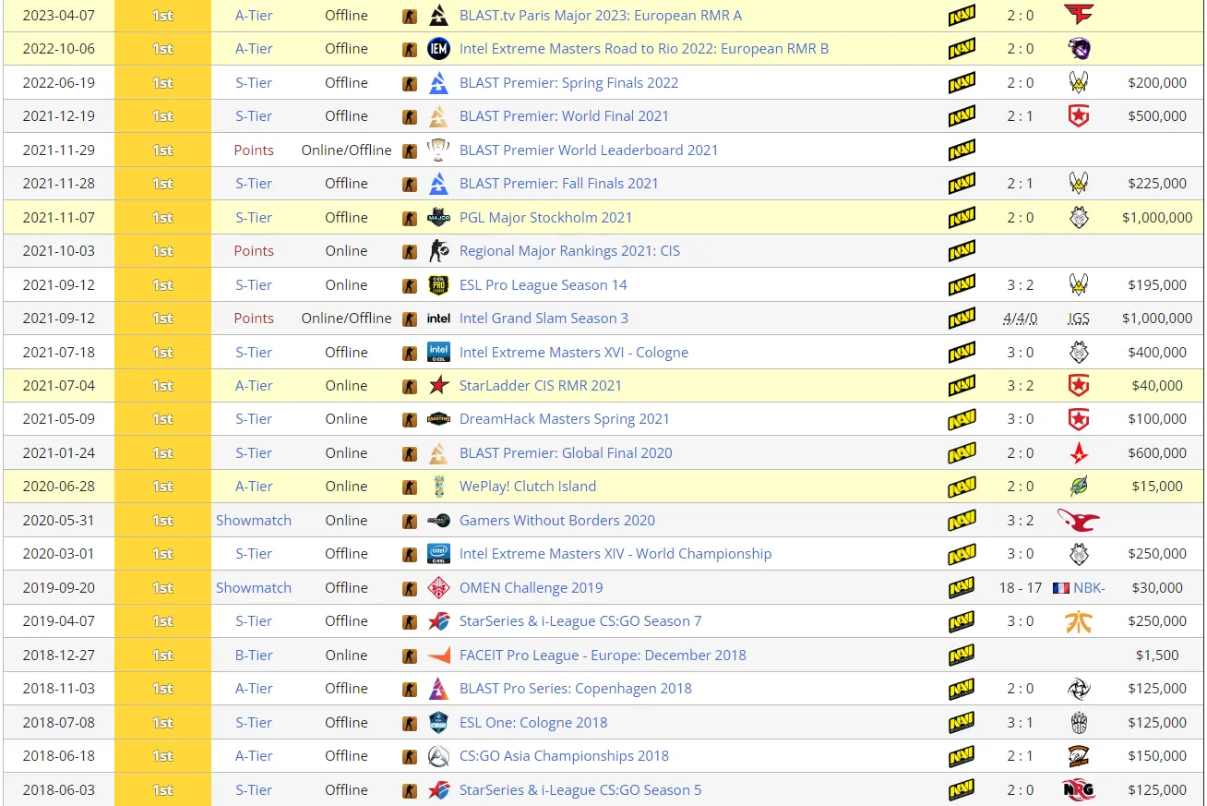1207x806 pixels.
Task: Click the NRG logo in the StarSeries Season 5 row
Action: point(1078,789)
